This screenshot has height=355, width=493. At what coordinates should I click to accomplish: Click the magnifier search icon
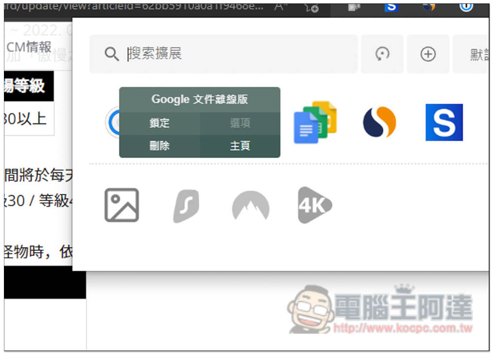(111, 54)
